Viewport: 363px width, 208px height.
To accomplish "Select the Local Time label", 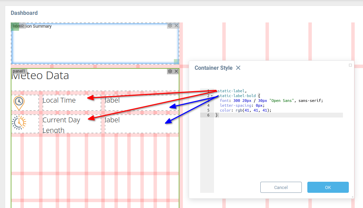I will pos(59,100).
